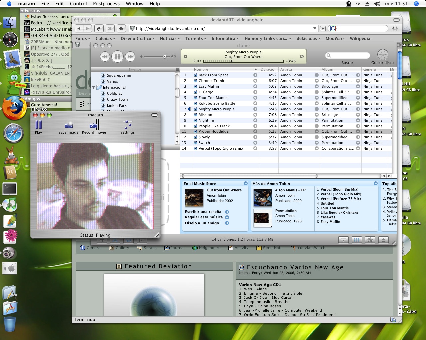Open Firefox from the Dock
The height and width of the screenshot is (340, 426).
[14, 108]
